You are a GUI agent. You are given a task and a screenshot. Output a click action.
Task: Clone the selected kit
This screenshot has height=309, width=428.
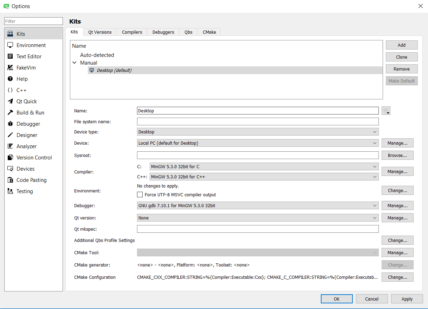point(402,57)
